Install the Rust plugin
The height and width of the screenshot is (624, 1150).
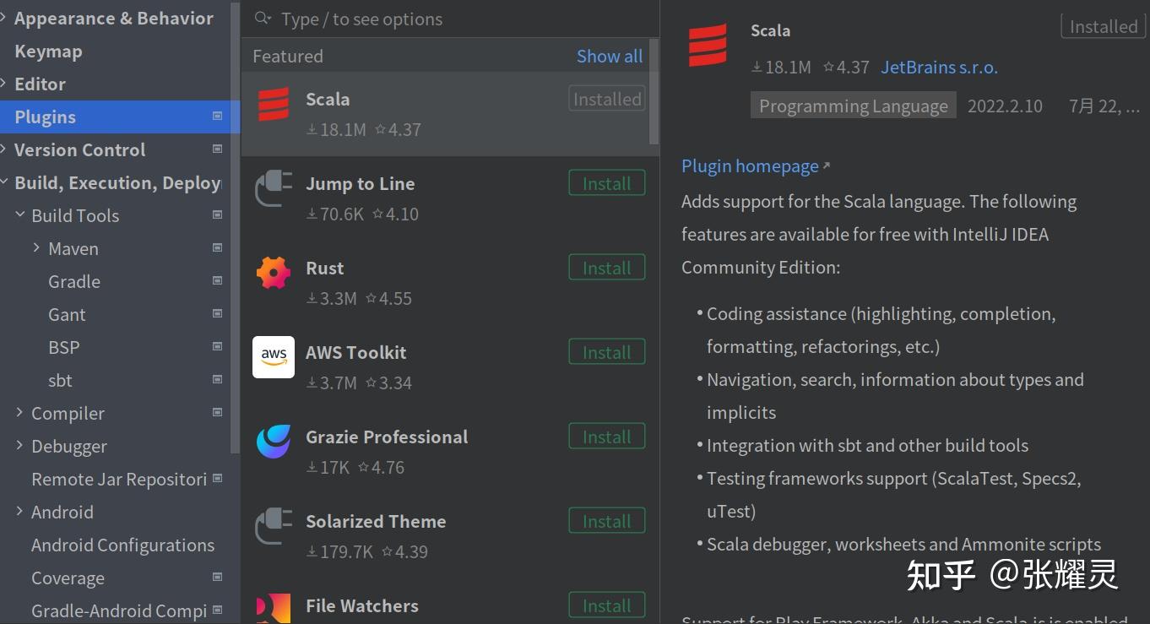click(606, 268)
